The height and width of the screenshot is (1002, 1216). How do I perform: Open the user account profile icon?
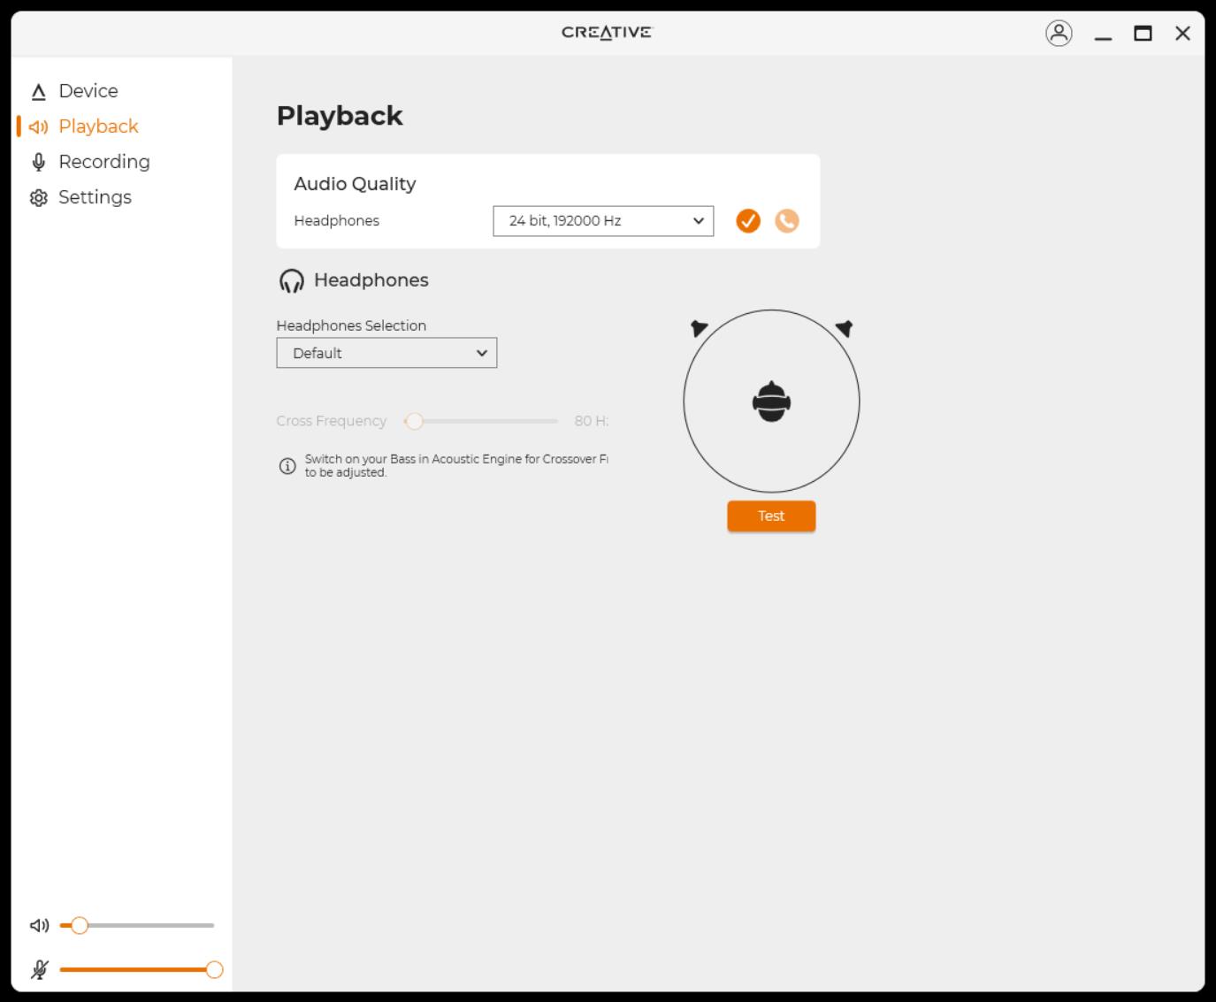(1059, 34)
